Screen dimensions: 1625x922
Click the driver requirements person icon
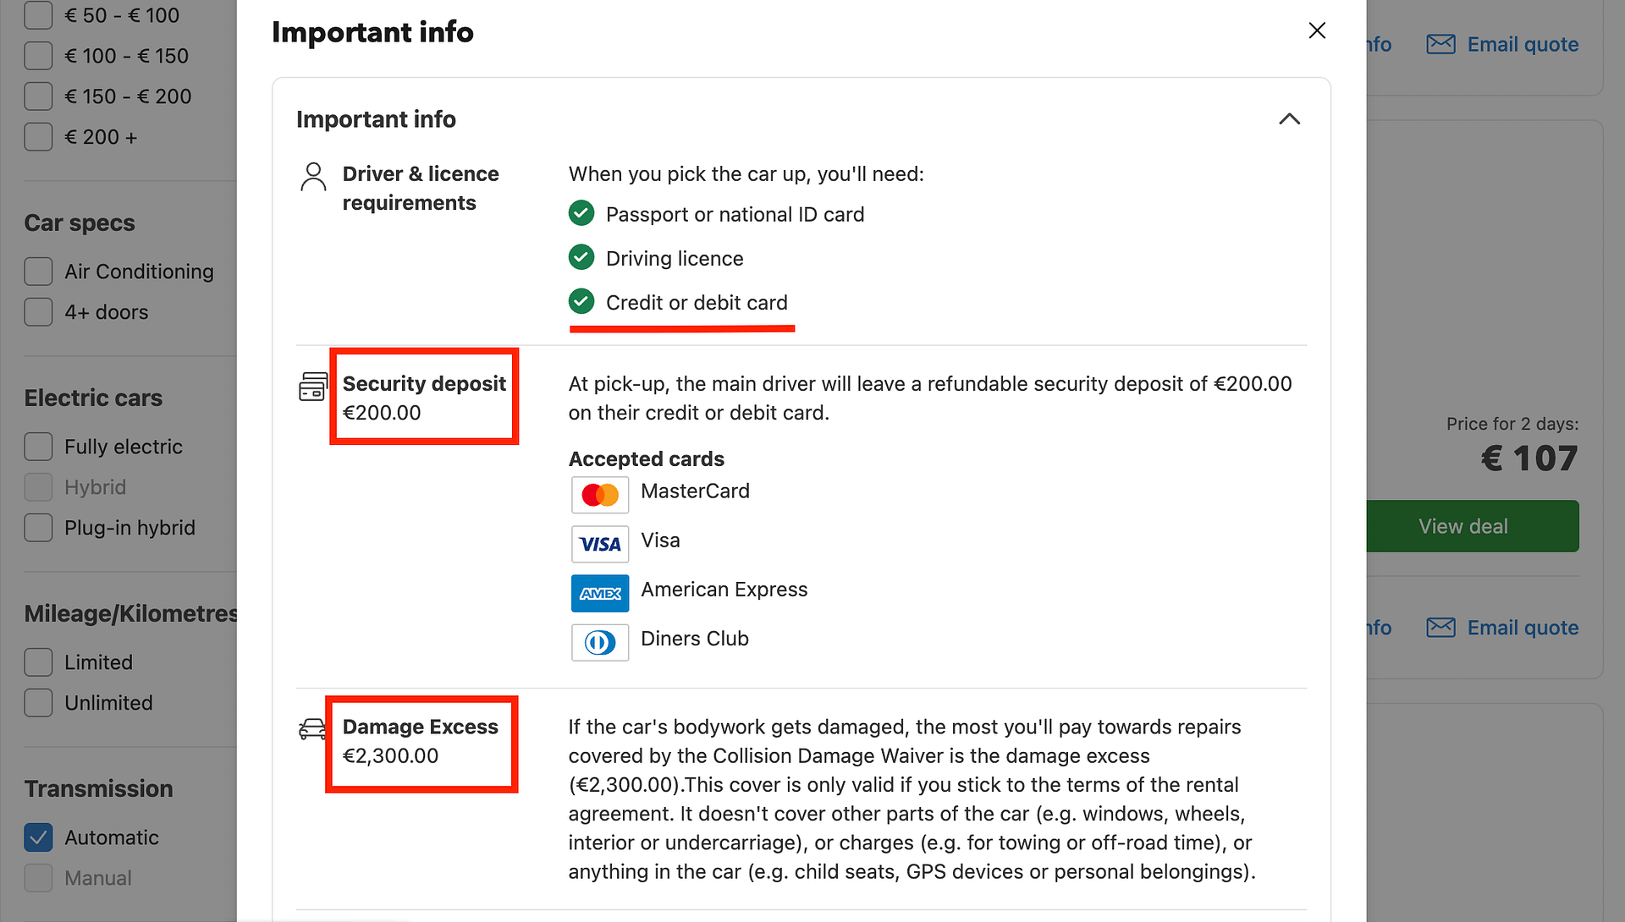(313, 177)
